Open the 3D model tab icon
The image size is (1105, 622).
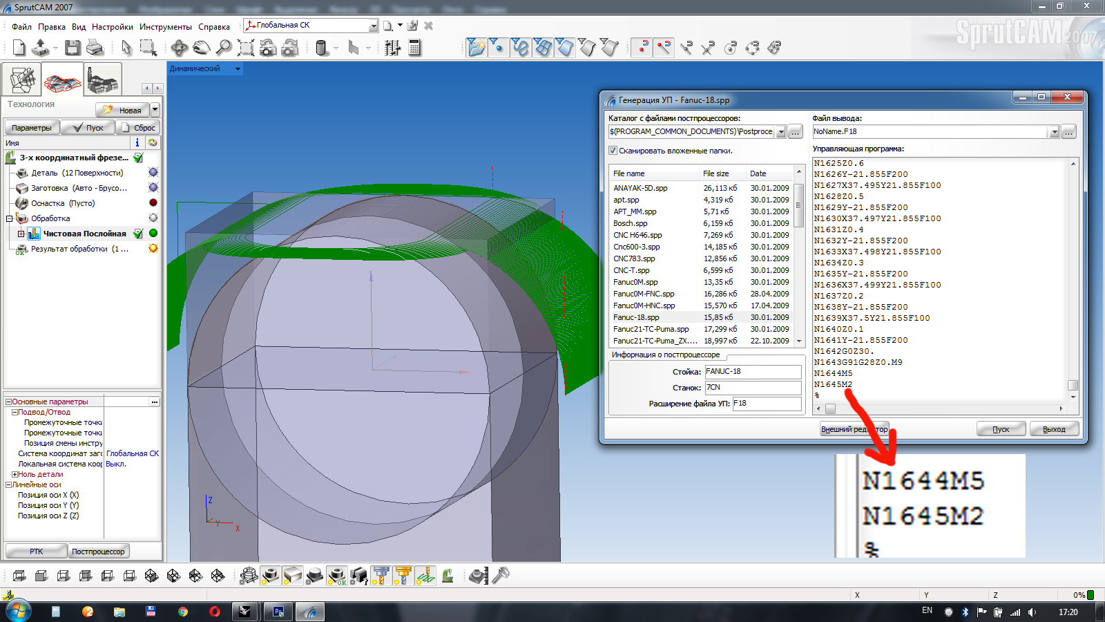click(21, 79)
